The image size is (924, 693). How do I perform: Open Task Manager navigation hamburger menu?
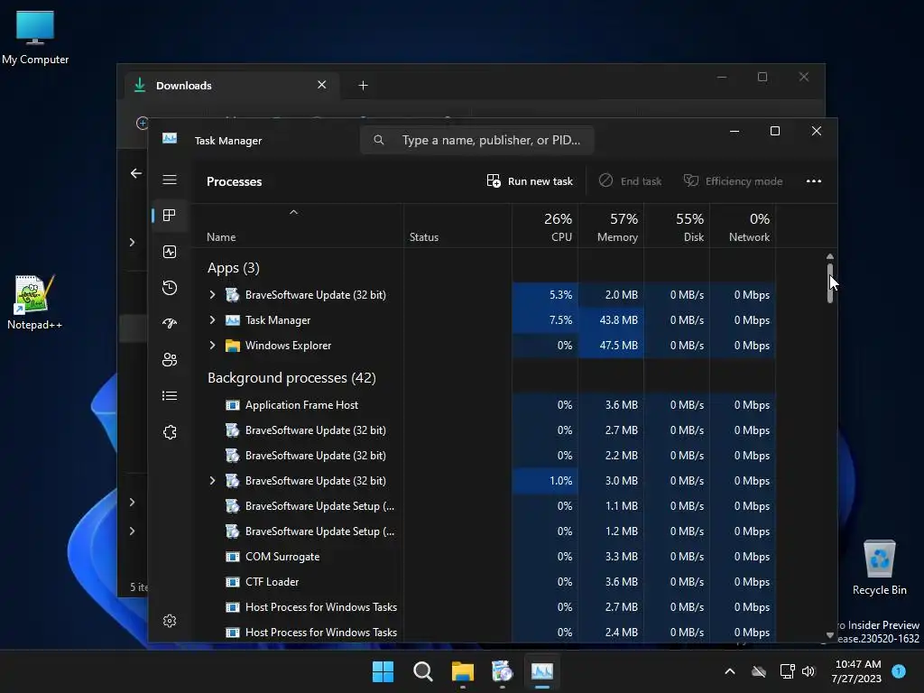[170, 180]
